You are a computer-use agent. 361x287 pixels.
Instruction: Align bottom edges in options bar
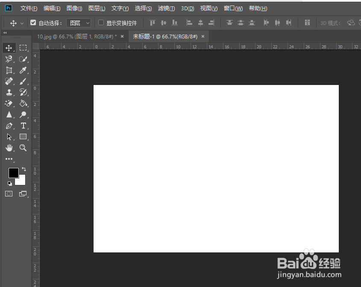tap(175, 23)
